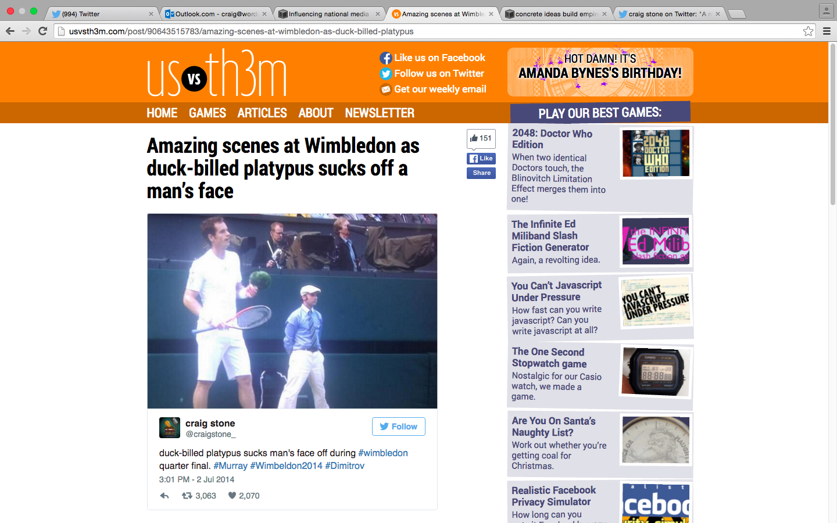Open the Casio stopwatch game thumbnail

click(656, 371)
